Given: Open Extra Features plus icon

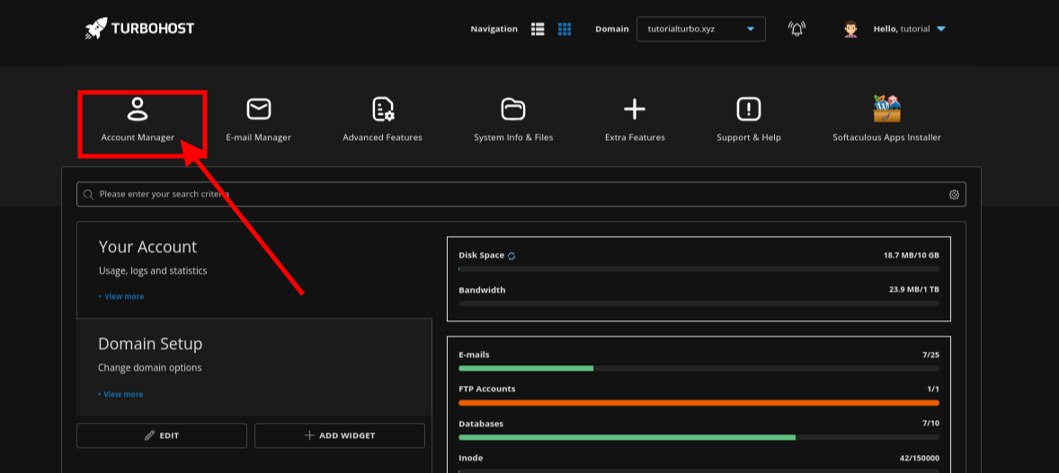Looking at the screenshot, I should click(x=635, y=109).
